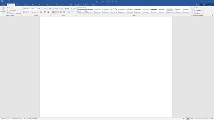214x120 pixels.
Task: Click the Cut (Вырезать) command
Action: 11,8
